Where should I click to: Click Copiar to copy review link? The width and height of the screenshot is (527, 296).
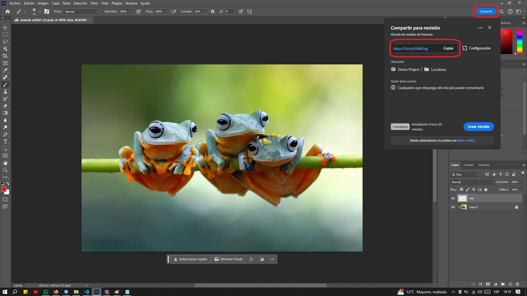tap(448, 48)
